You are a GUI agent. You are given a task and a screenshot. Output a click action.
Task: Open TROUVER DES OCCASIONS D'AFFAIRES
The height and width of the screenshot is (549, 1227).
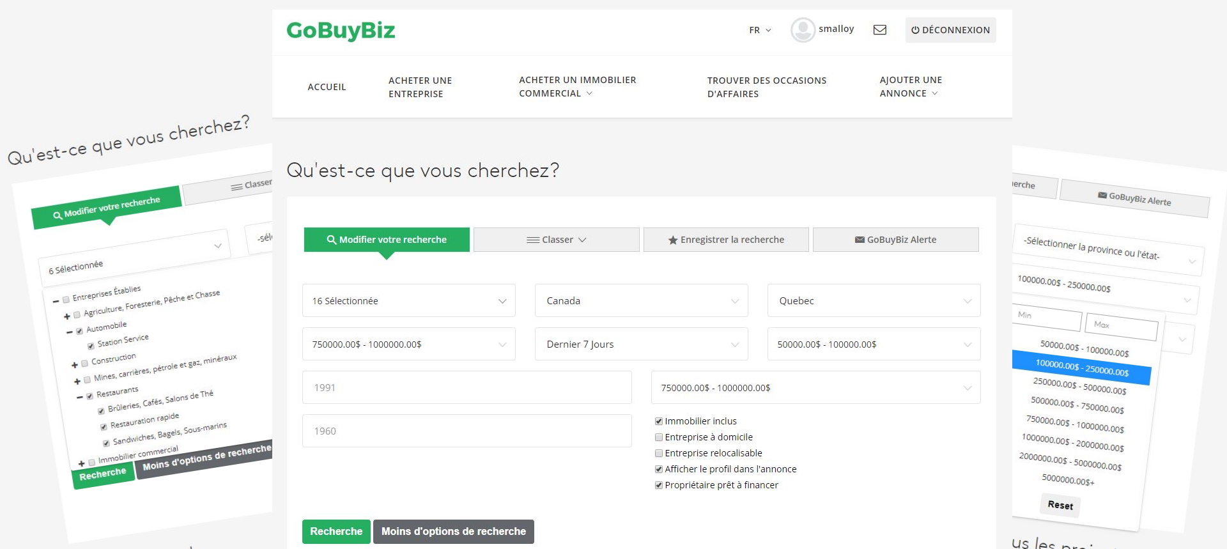766,87
